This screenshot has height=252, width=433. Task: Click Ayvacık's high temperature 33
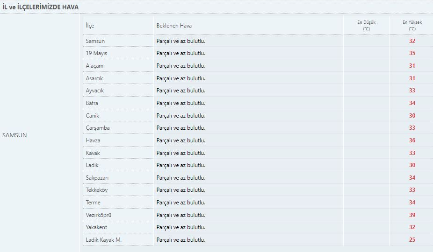pos(412,91)
